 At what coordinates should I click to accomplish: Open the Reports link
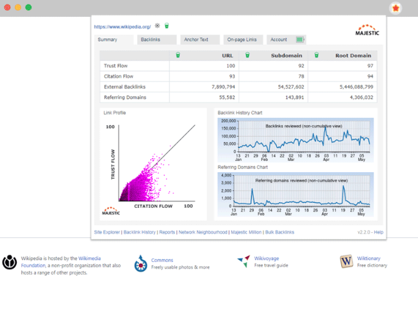pos(167,232)
